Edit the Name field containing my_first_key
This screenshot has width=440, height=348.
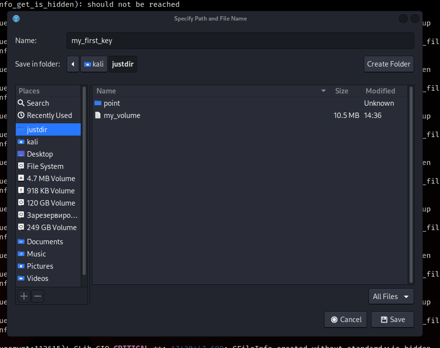click(240, 41)
